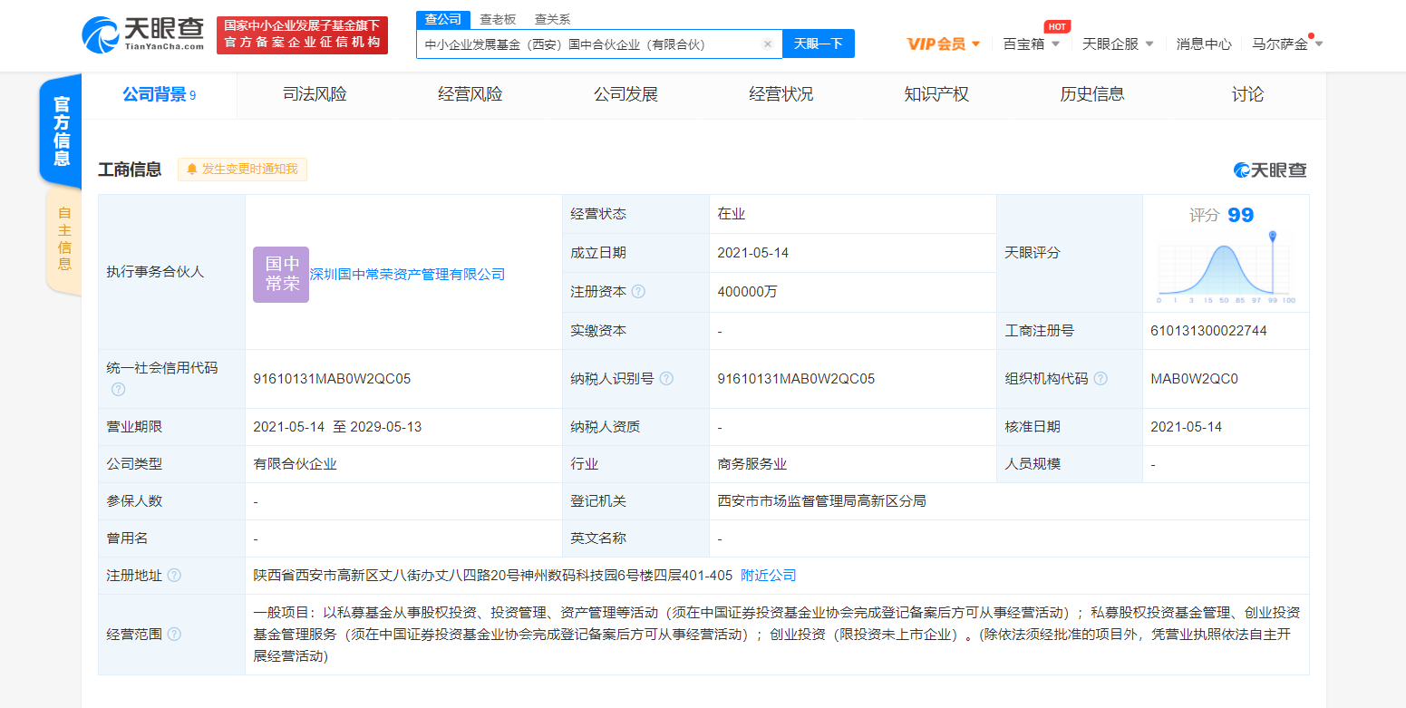Switch to the 知识产权 tab
This screenshot has height=708, width=1406.
pos(936,94)
